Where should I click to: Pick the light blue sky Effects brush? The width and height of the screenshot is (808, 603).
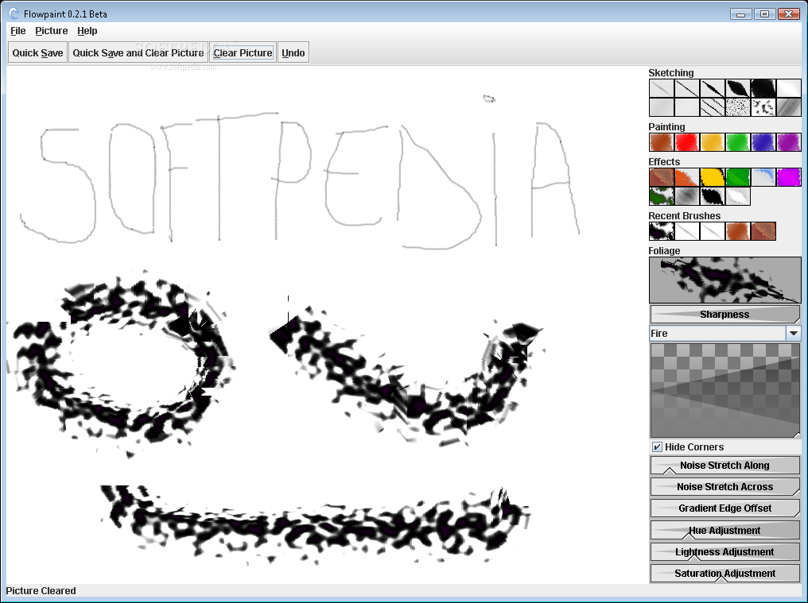click(x=763, y=177)
